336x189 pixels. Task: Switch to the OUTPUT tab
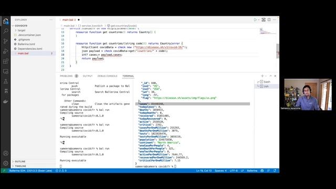pyautogui.click(x=88, y=76)
